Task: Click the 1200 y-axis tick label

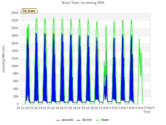Action: [x=15, y=58]
